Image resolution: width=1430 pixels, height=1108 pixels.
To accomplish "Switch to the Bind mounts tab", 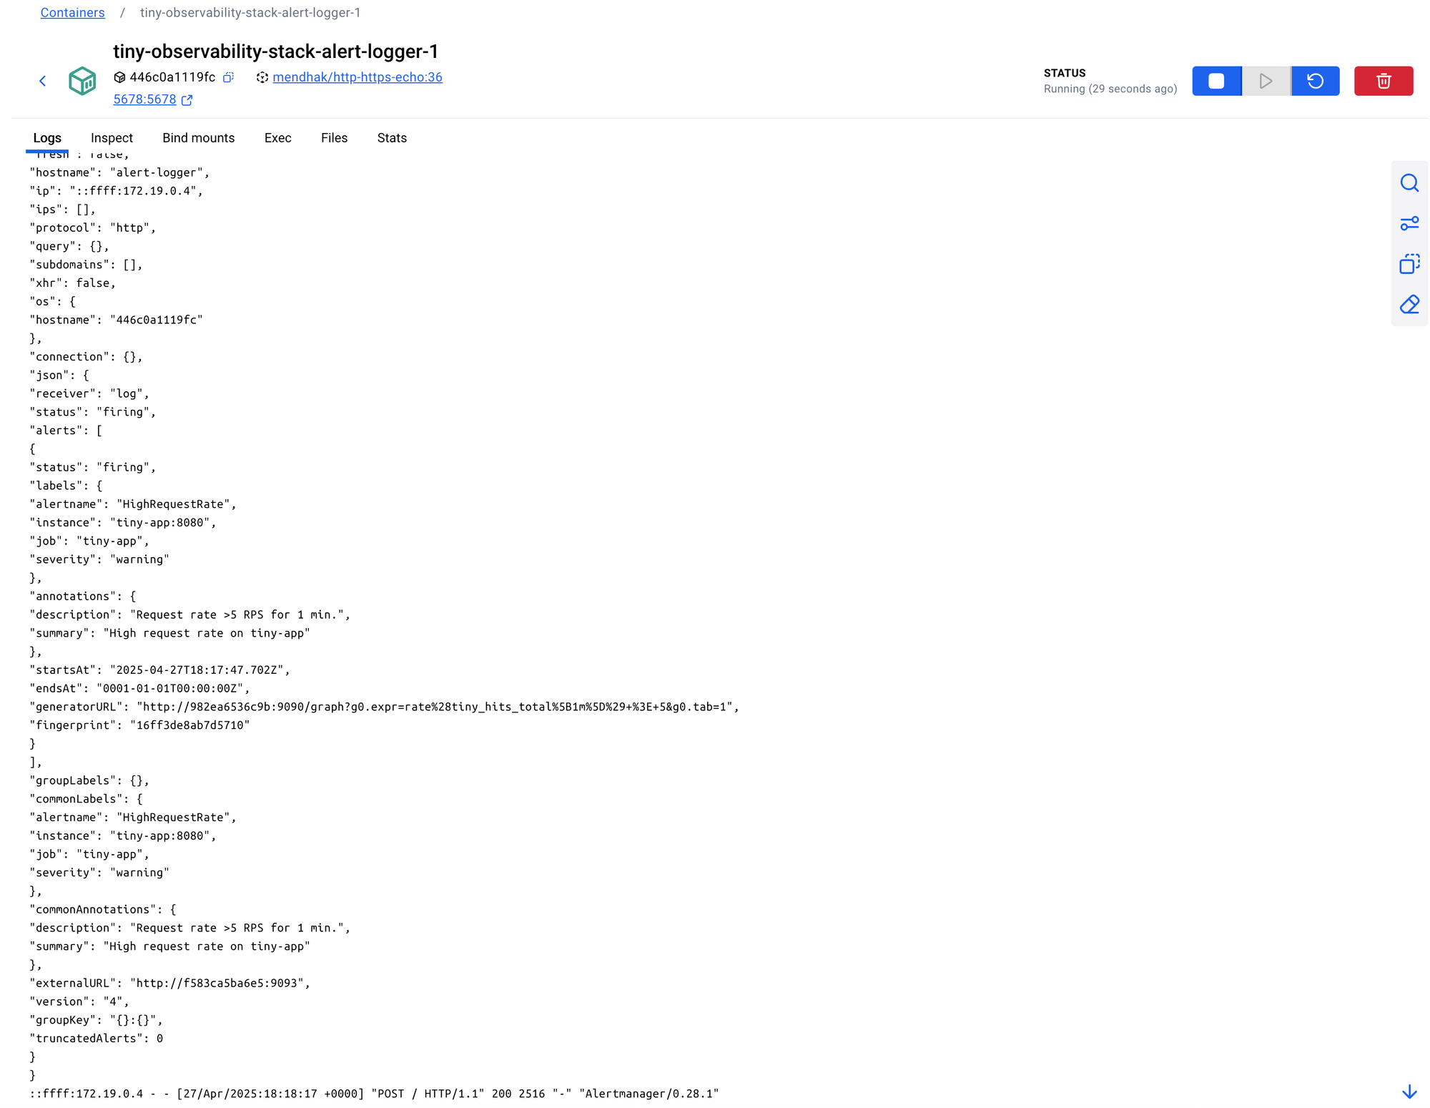I will (198, 138).
